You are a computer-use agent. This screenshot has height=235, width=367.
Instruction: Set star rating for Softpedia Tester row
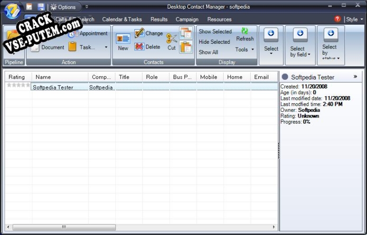pyautogui.click(x=19, y=85)
